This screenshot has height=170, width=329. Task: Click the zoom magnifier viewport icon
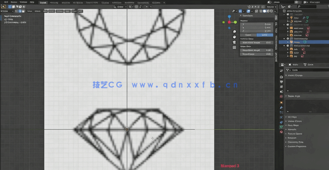[x=234, y=31]
